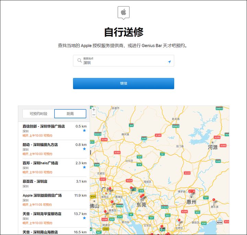This screenshot has width=247, height=235.
Task: Focus the 搜索地点 input field
Action: (x=123, y=61)
